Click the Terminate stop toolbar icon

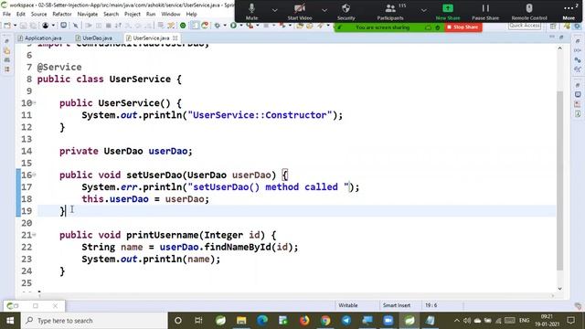[109, 26]
